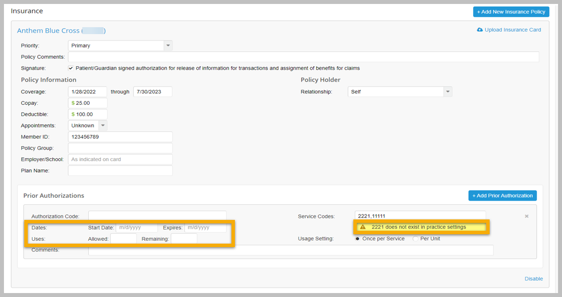Remove prior authorization with the x icon

(x=526, y=216)
